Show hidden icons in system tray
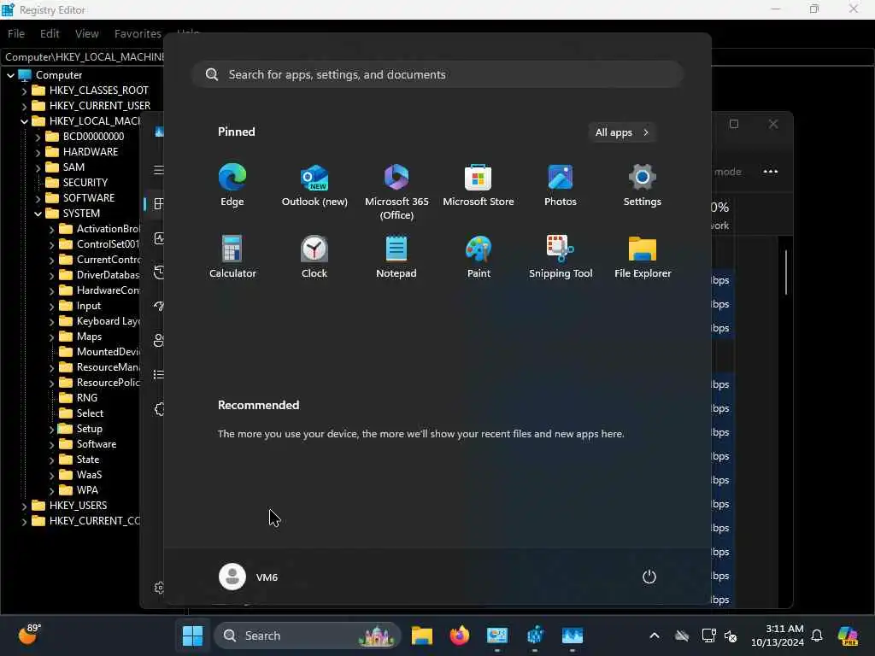 click(655, 635)
